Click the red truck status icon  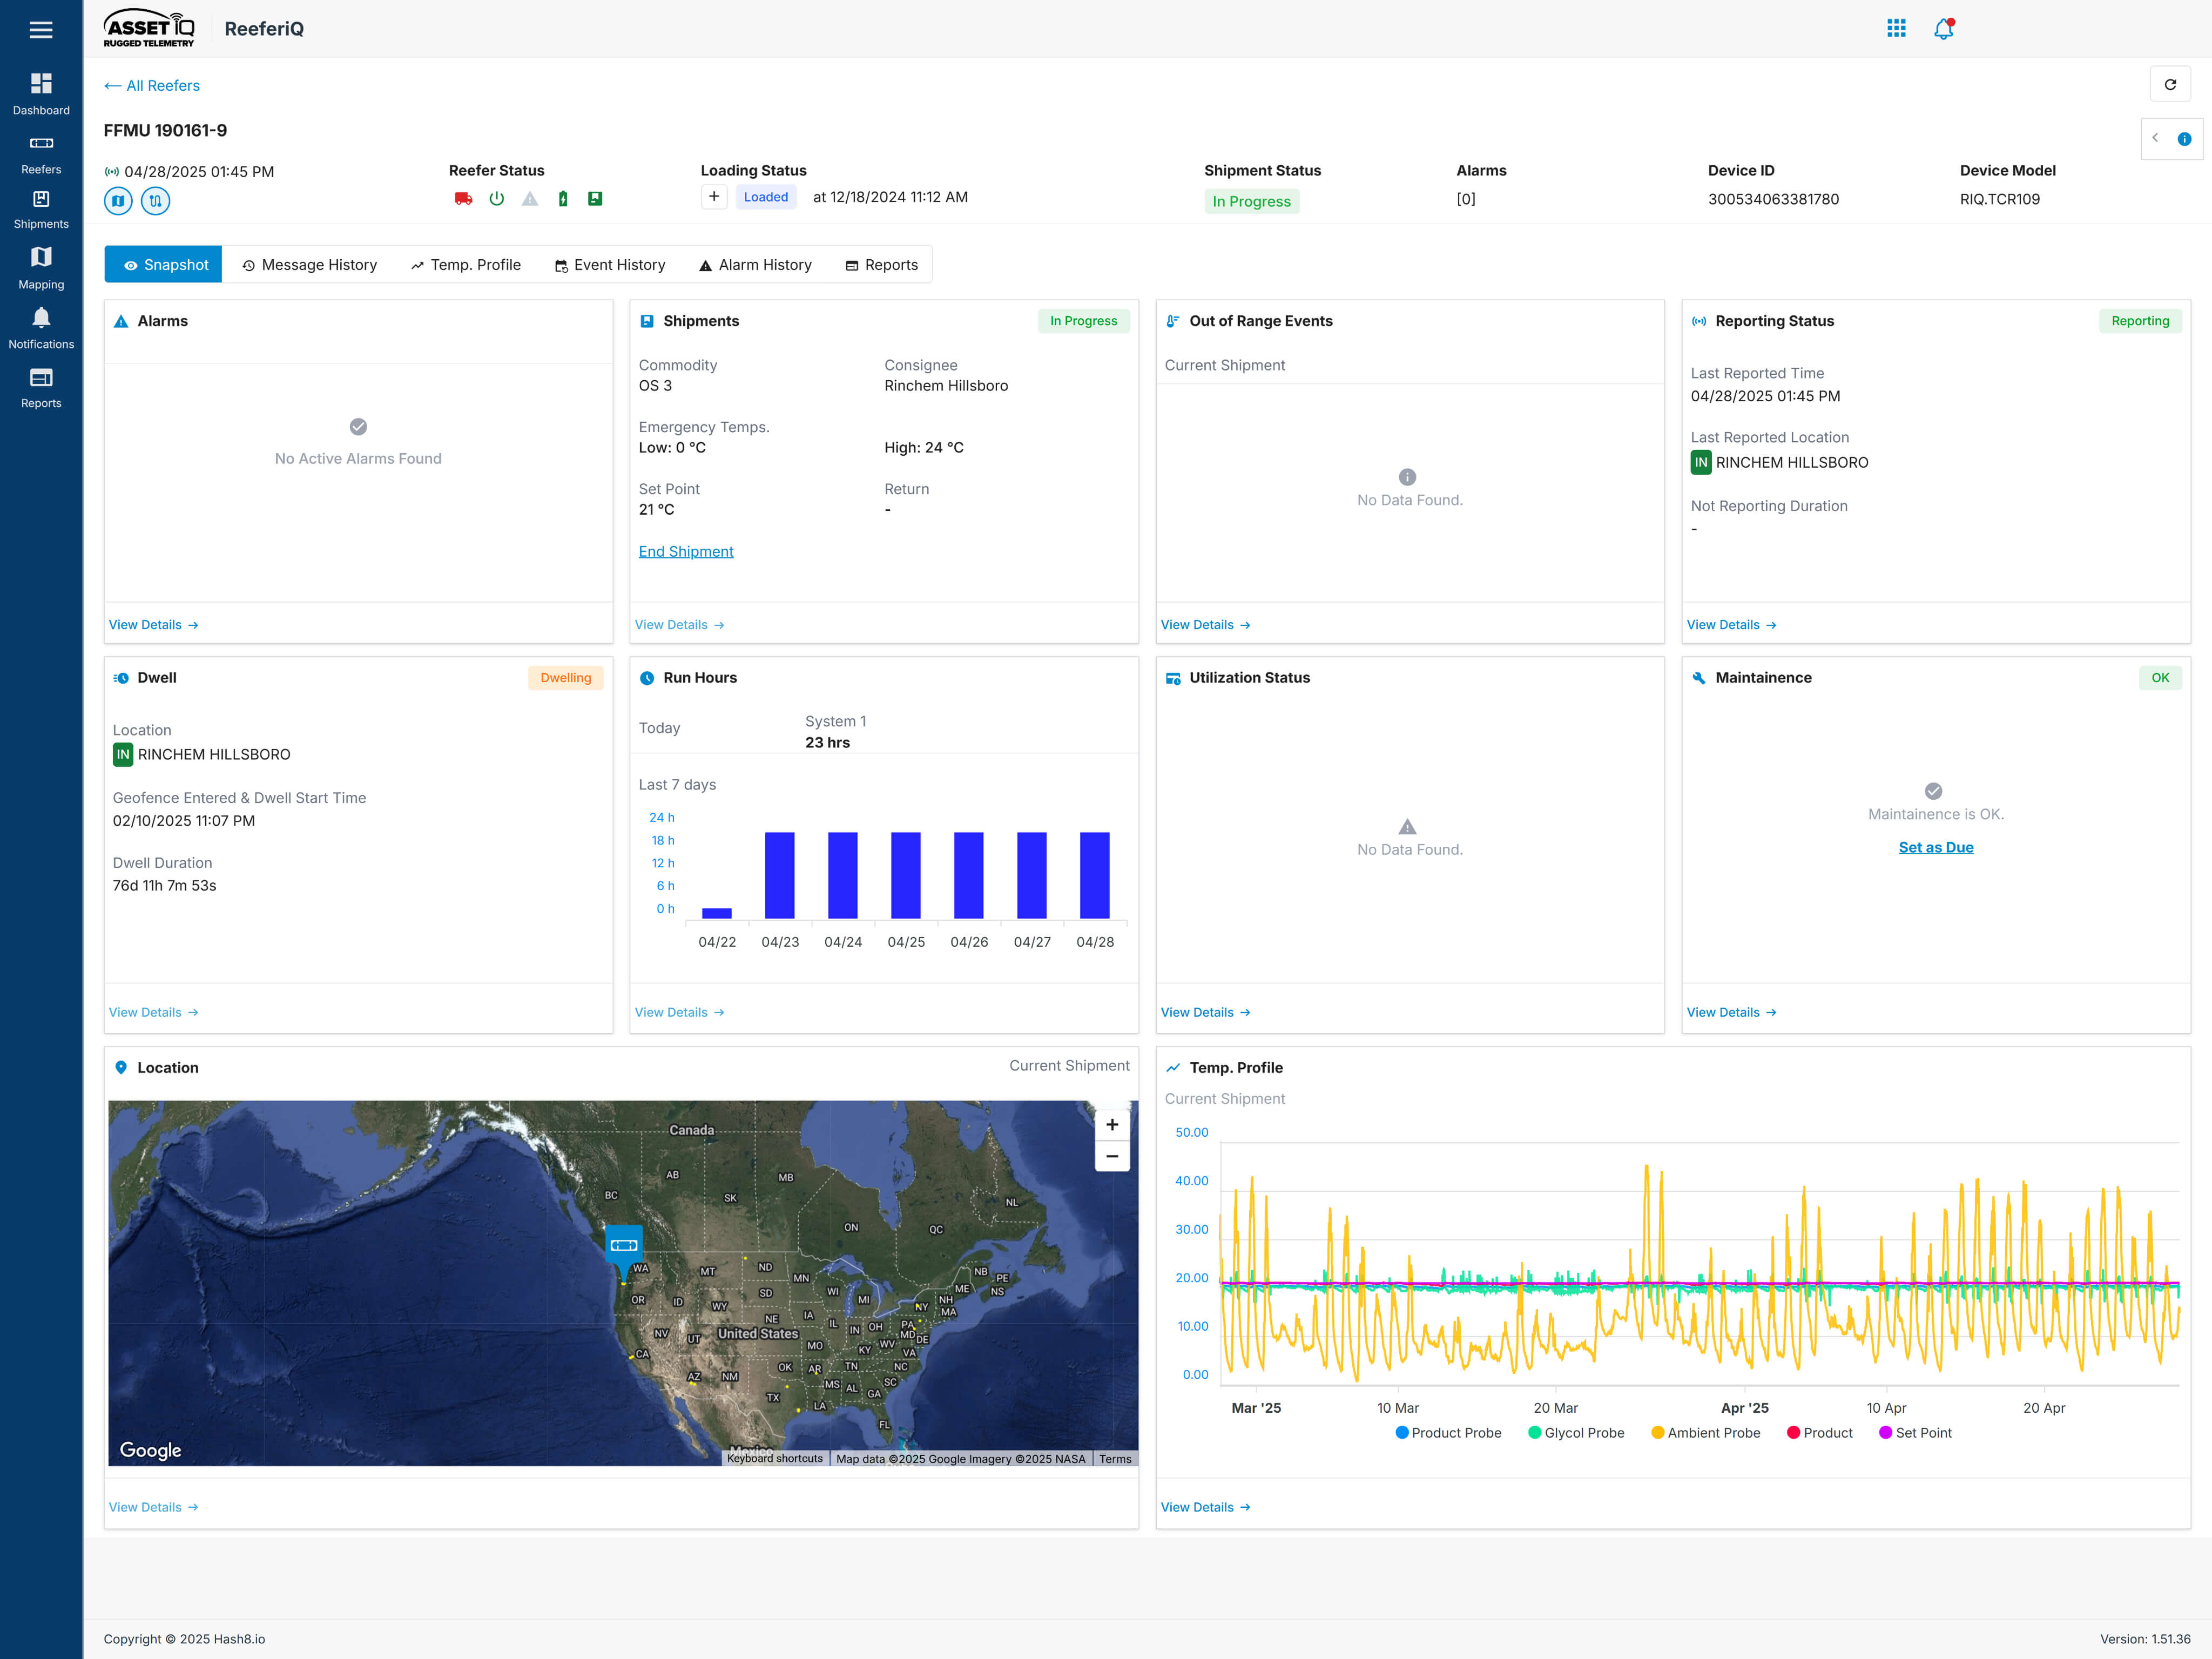(463, 199)
